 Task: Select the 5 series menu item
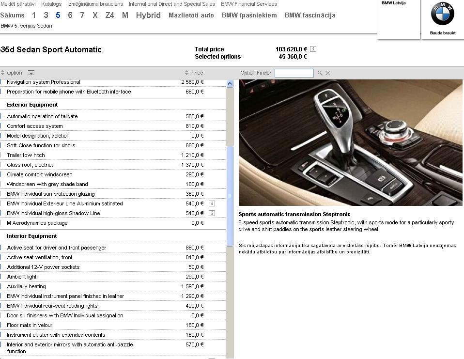point(58,15)
